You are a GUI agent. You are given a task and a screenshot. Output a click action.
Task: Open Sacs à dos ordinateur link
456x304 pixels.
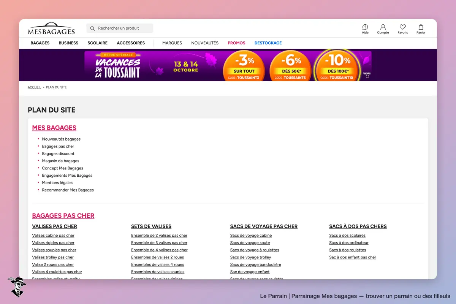(x=349, y=243)
